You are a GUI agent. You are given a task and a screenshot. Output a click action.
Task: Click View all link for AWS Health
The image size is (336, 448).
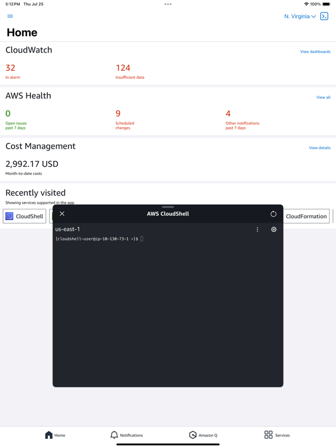pyautogui.click(x=323, y=97)
